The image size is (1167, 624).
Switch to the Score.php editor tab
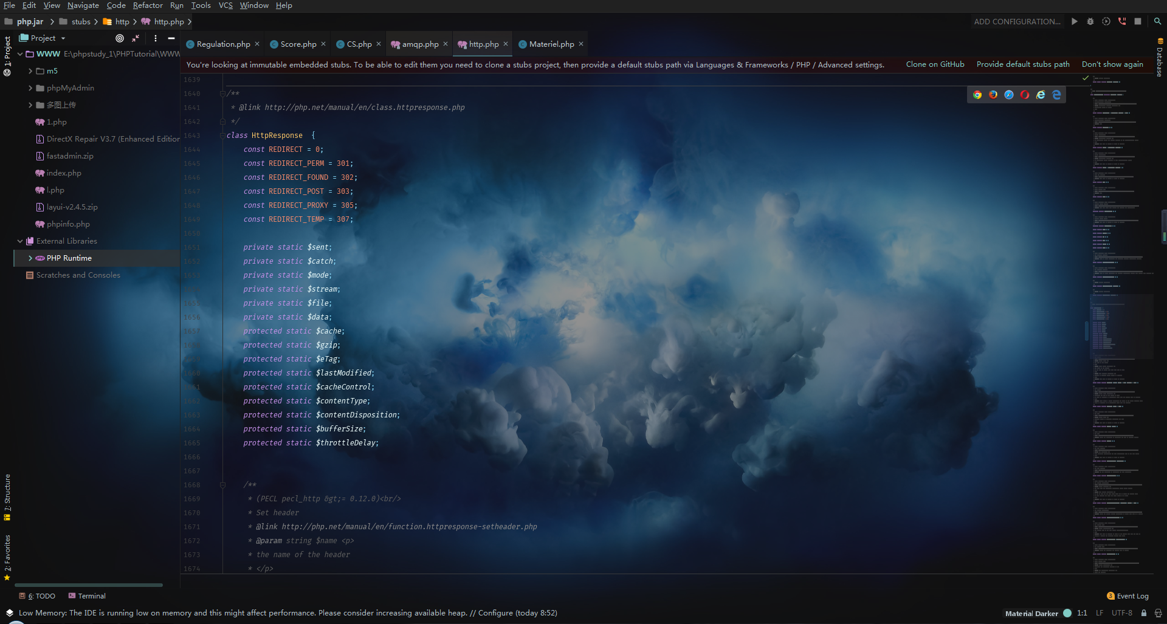[x=297, y=44]
